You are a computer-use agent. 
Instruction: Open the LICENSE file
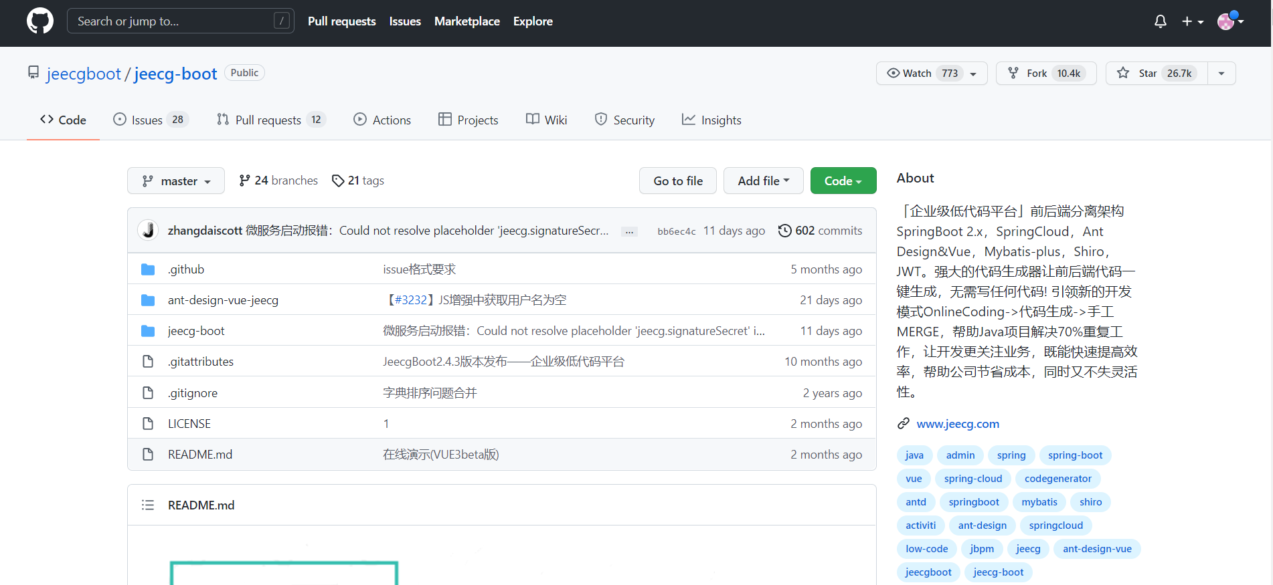click(189, 424)
